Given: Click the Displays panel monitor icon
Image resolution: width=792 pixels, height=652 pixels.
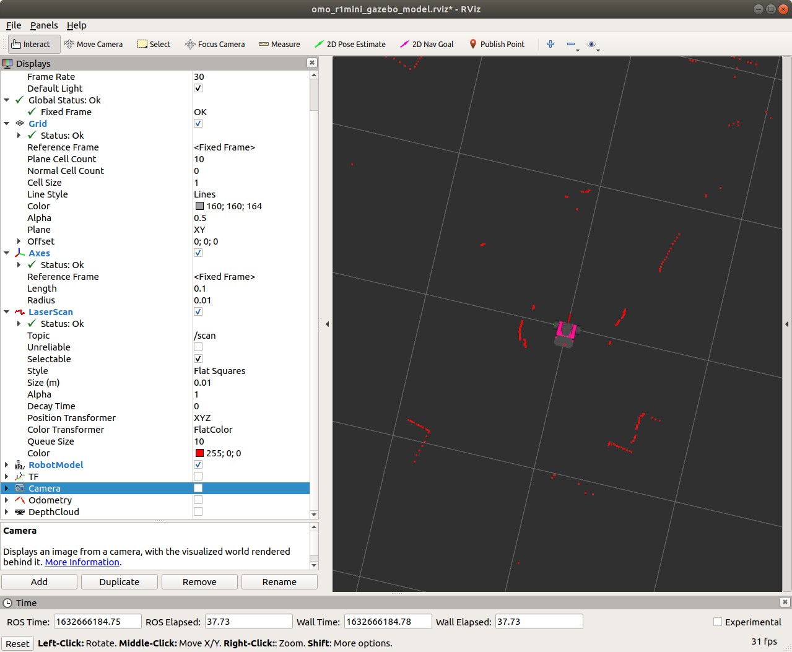Looking at the screenshot, I should pos(7,63).
